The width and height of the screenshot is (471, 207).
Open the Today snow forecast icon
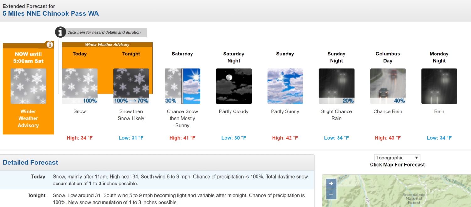(x=80, y=86)
